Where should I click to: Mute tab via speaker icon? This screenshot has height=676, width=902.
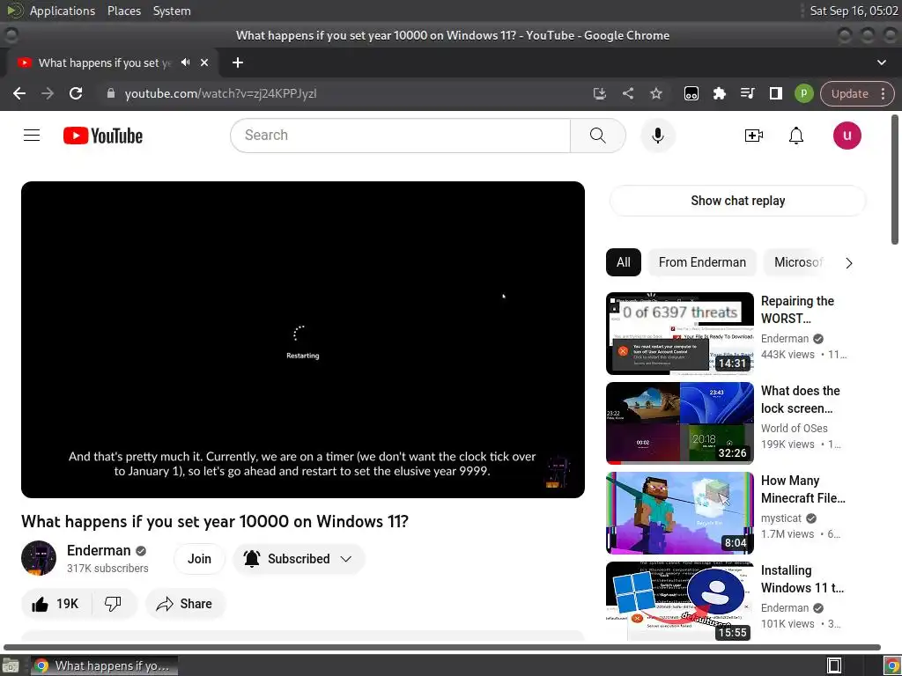(185, 62)
